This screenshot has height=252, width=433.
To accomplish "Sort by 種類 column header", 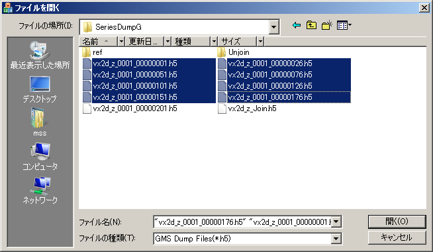I will pyautogui.click(x=191, y=42).
